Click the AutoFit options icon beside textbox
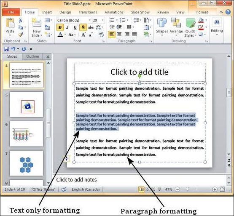This screenshot has height=216, width=234. tap(66, 158)
